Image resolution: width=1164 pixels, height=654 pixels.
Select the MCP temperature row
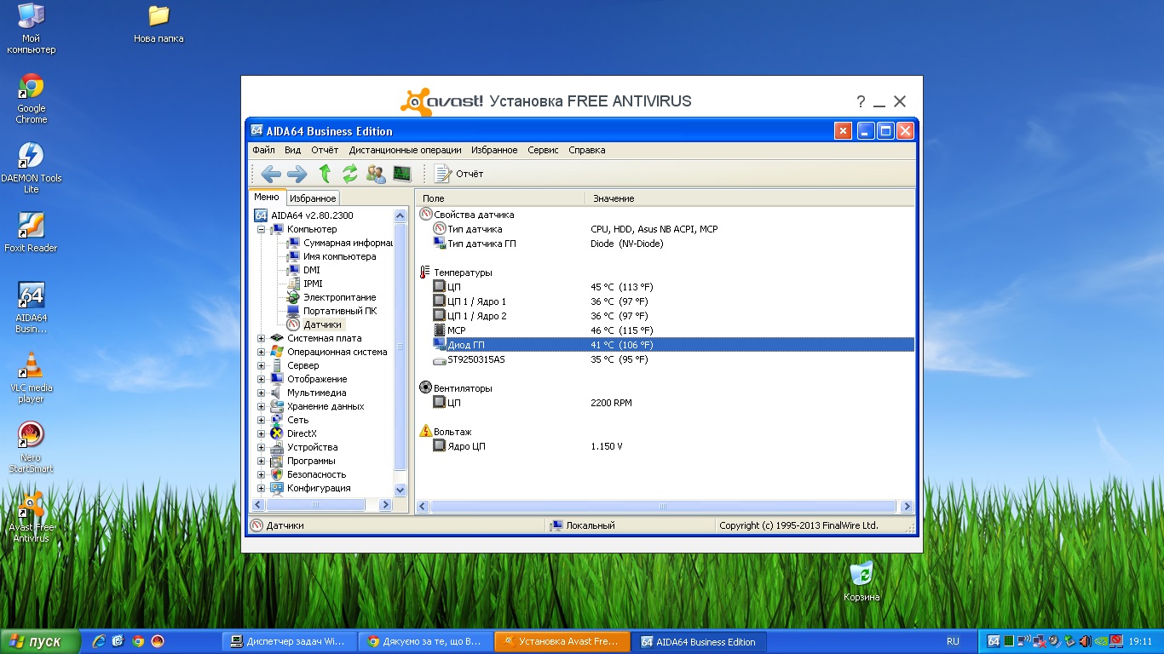coord(666,330)
